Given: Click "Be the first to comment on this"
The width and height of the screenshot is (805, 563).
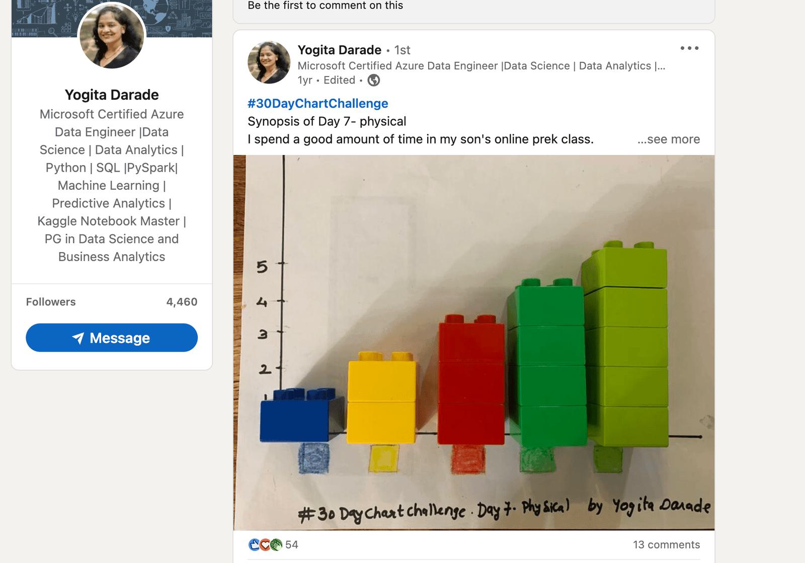Looking at the screenshot, I should click(x=325, y=6).
